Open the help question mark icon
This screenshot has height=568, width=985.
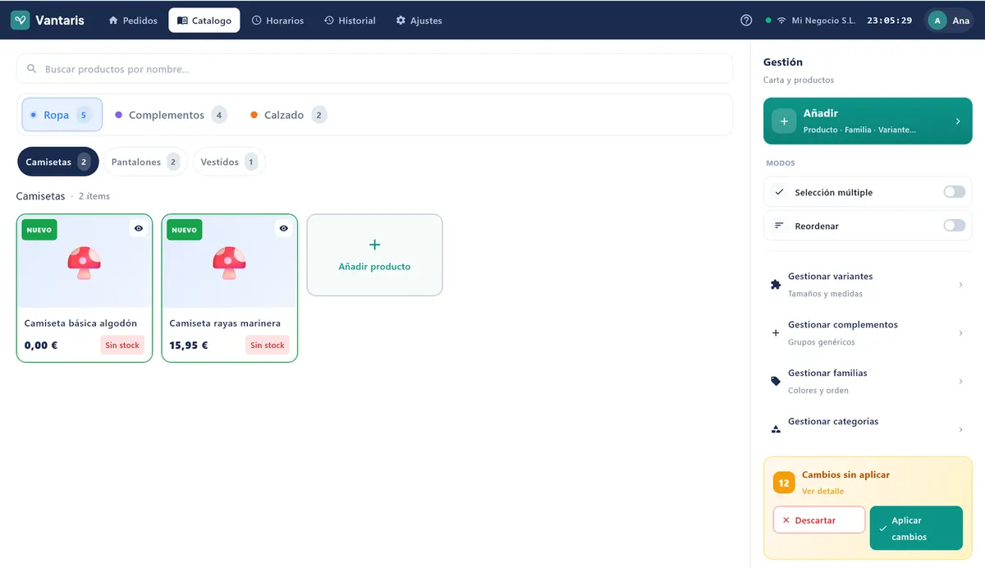point(746,21)
